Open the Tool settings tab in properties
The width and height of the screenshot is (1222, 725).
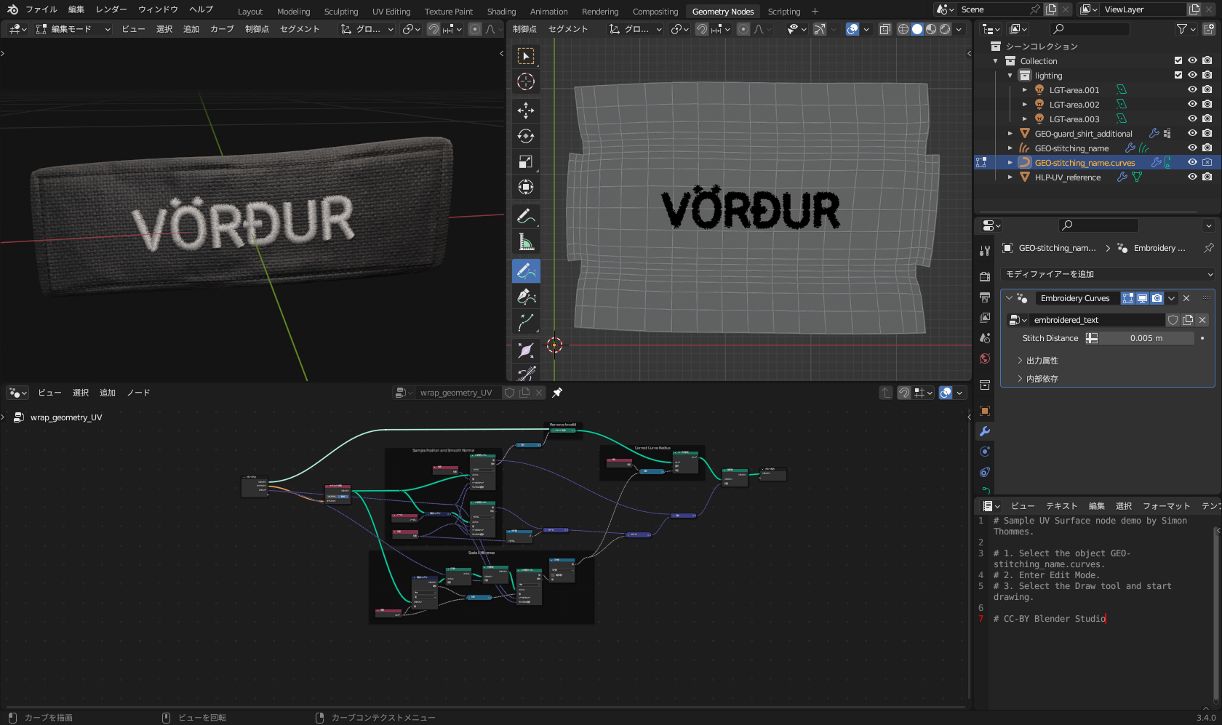(x=985, y=250)
